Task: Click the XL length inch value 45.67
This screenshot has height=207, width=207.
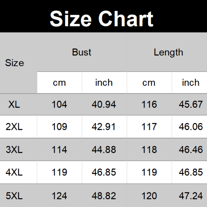Action: click(191, 104)
